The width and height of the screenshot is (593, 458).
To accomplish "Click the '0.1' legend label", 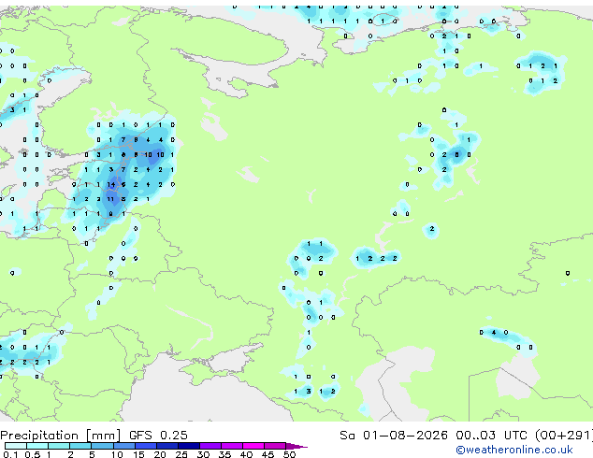I will click(x=10, y=454).
